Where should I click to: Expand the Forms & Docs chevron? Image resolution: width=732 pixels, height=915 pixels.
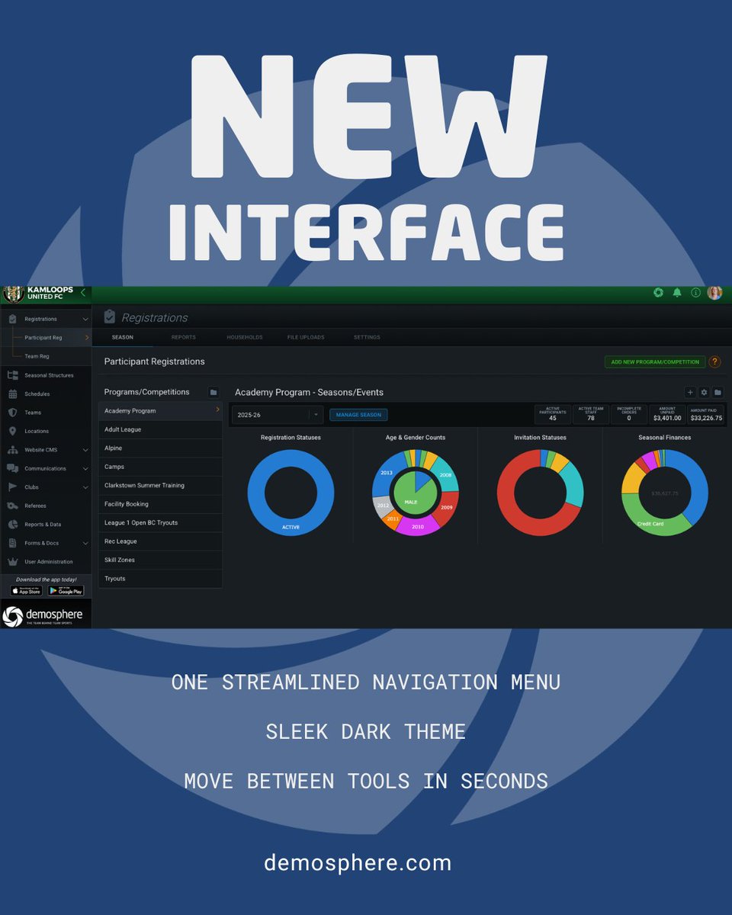(85, 543)
